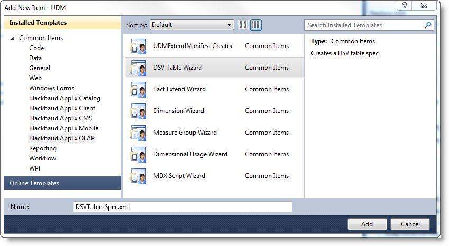This screenshot has width=449, height=246.
Task: Switch to medium icons list view
Action: pos(256,25)
